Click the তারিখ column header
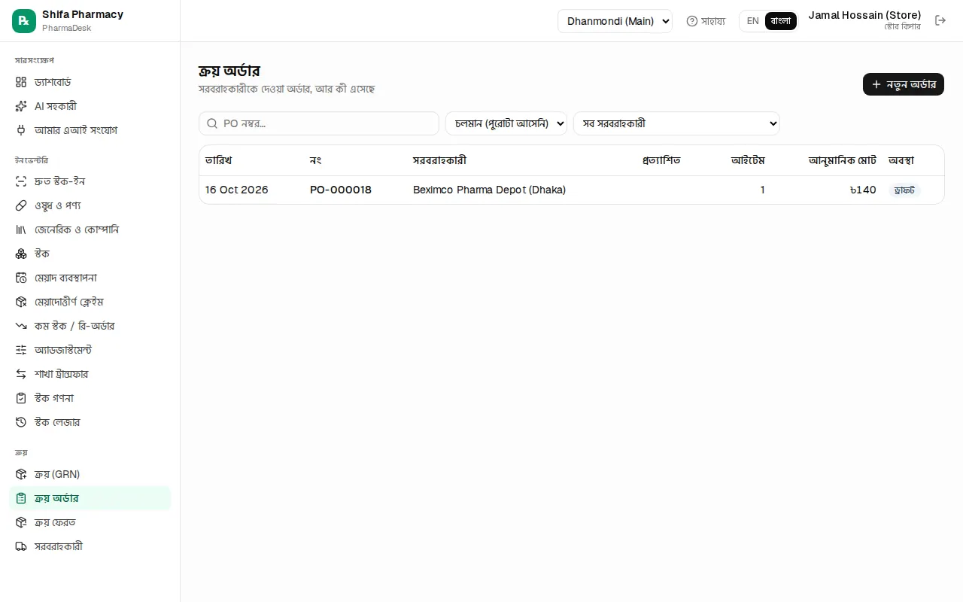 (219, 160)
